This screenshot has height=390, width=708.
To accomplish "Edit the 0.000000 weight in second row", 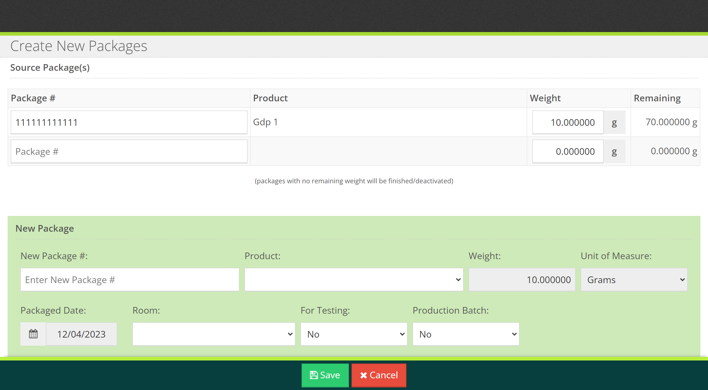I will coord(568,151).
